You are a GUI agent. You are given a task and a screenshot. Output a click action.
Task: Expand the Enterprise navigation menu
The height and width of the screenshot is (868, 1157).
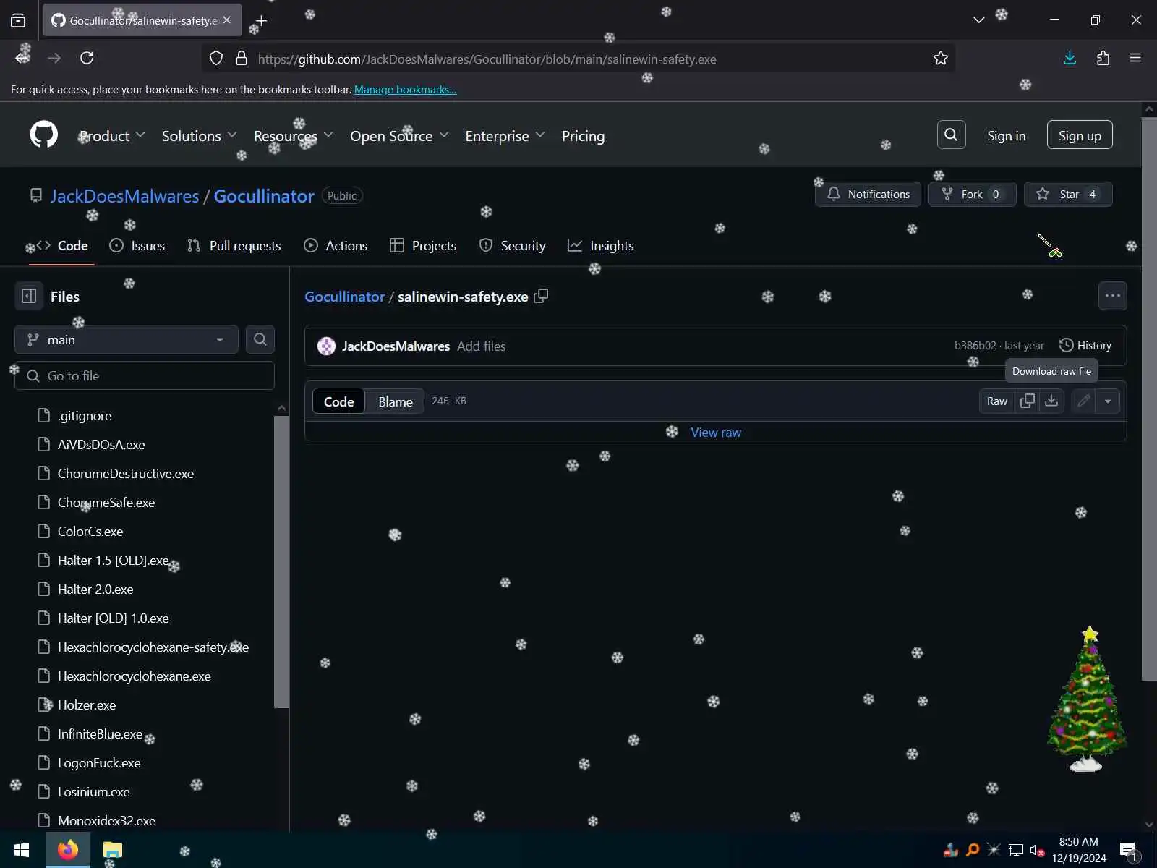(x=505, y=135)
